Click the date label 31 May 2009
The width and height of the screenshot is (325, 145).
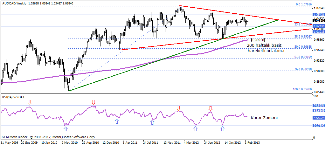pyautogui.click(x=9, y=143)
